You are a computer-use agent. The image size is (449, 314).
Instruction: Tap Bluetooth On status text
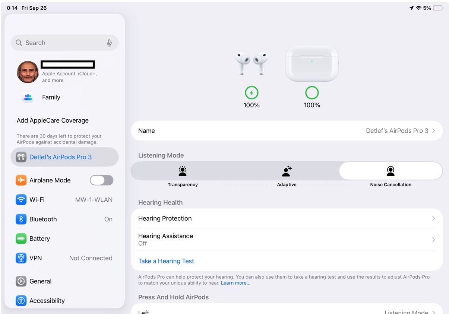[x=108, y=219]
